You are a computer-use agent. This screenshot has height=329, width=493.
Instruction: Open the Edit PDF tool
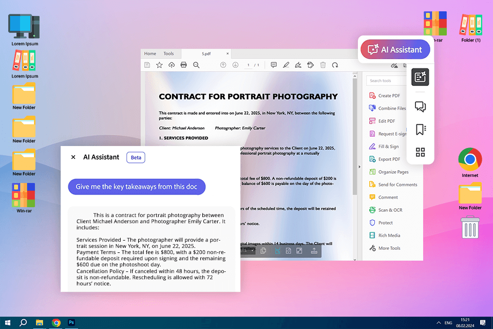click(x=382, y=121)
